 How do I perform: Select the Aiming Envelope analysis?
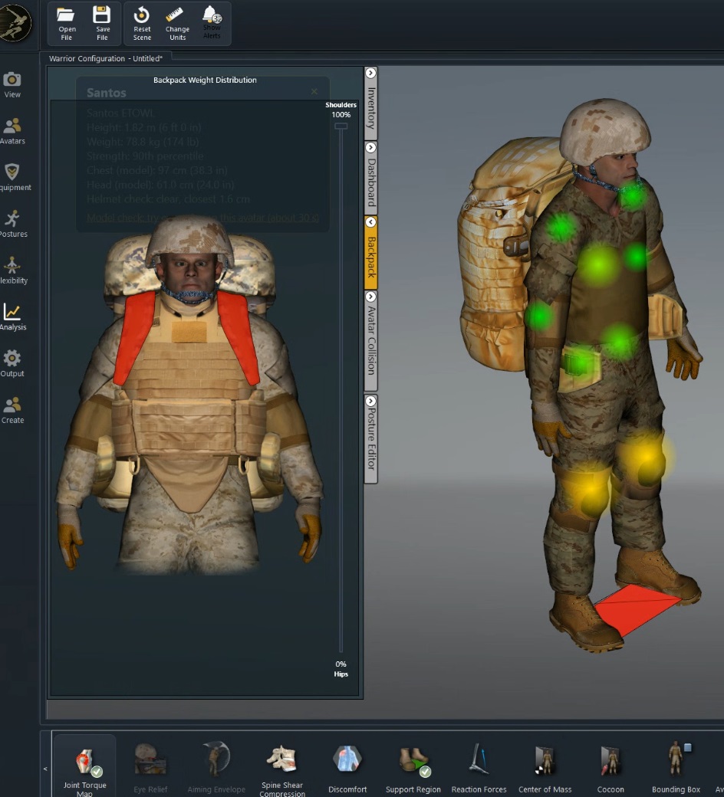tap(216, 769)
